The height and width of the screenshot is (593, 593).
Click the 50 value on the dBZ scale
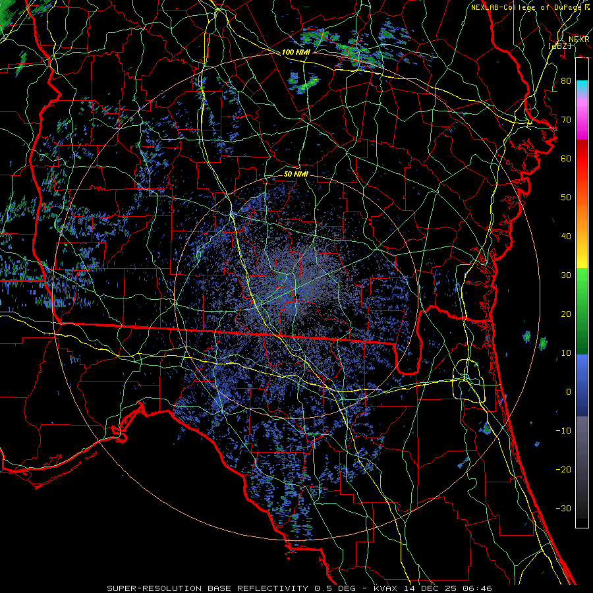pos(566,198)
